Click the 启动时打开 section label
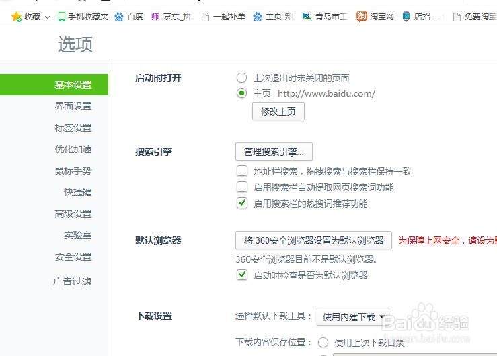 (158, 78)
